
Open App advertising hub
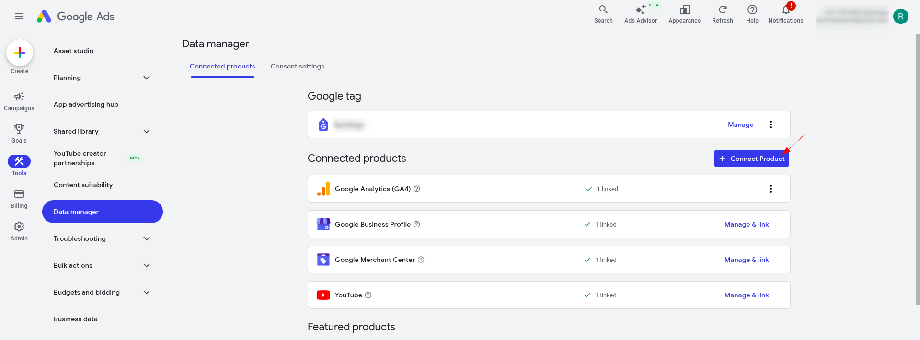click(x=86, y=104)
